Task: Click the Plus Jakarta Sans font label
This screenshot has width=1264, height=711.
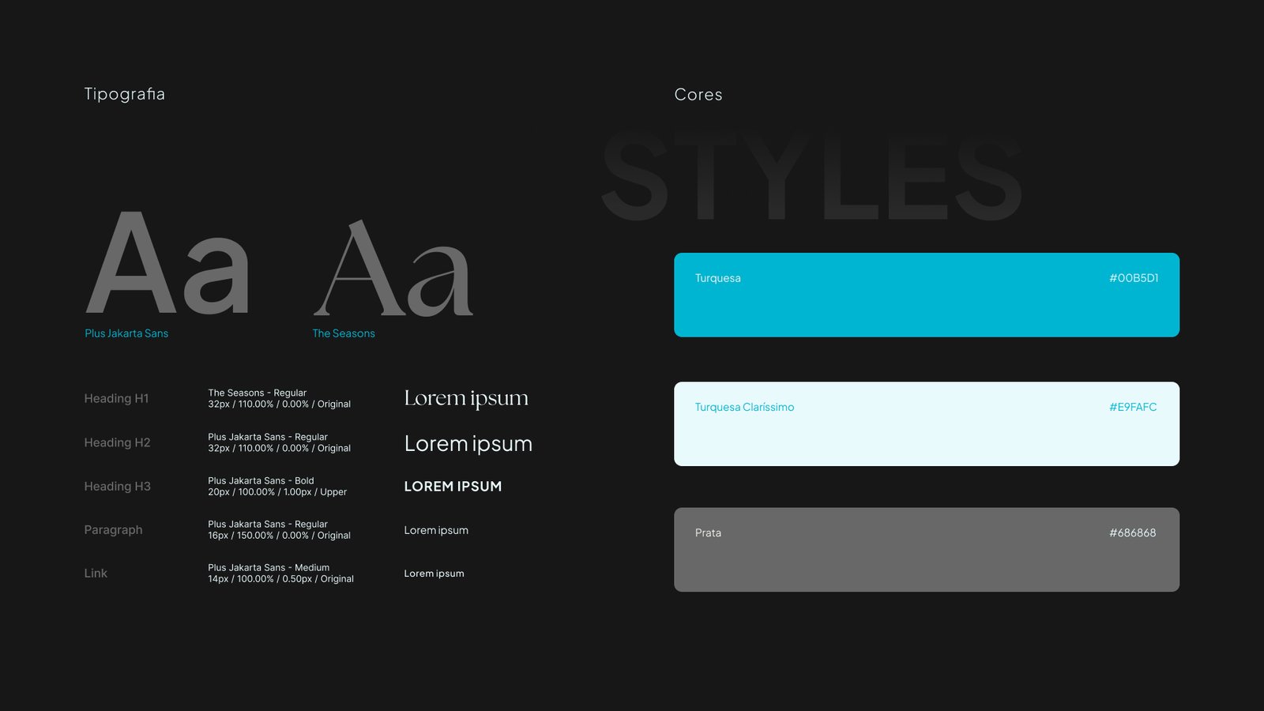Action: [x=126, y=333]
